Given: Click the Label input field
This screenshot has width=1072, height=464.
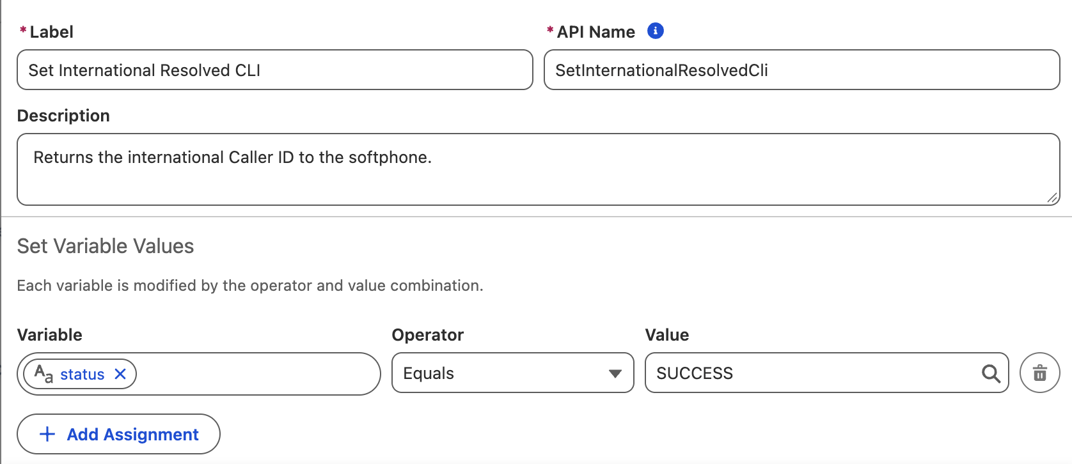Looking at the screenshot, I should tap(275, 70).
